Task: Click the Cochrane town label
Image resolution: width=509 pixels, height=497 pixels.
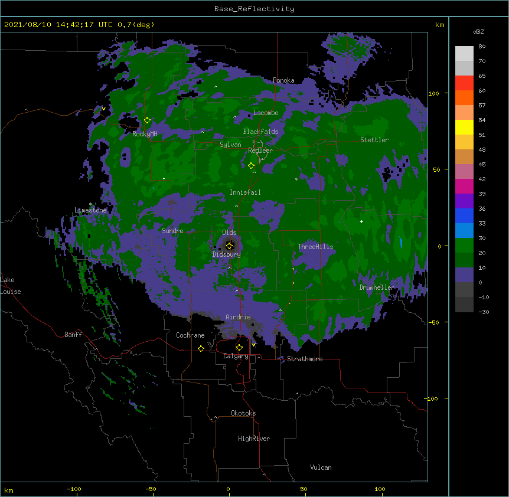Action: click(190, 335)
